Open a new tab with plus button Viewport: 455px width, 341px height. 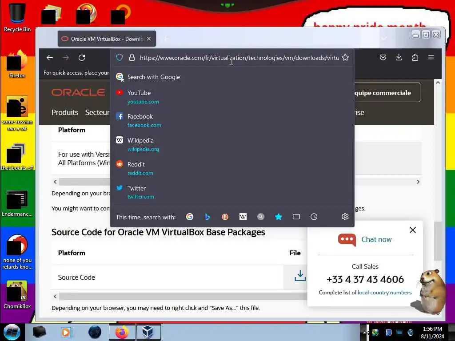166,39
